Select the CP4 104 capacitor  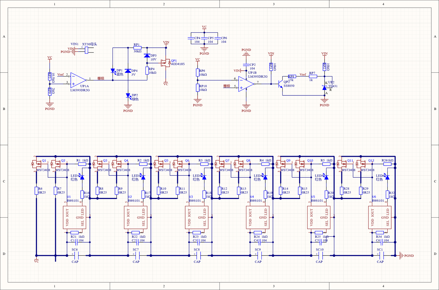191,38
